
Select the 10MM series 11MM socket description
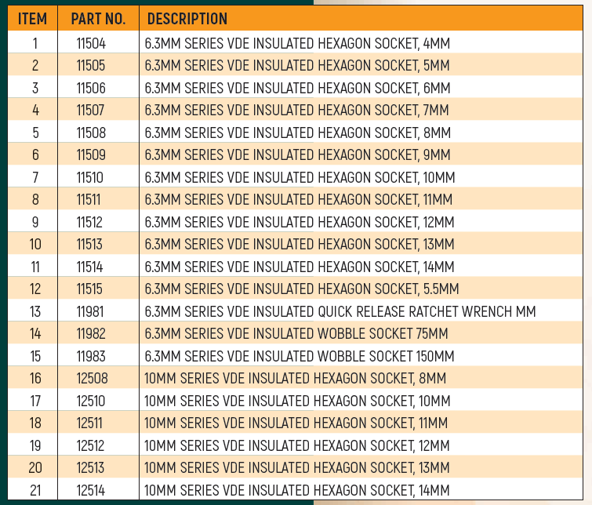pos(296,423)
